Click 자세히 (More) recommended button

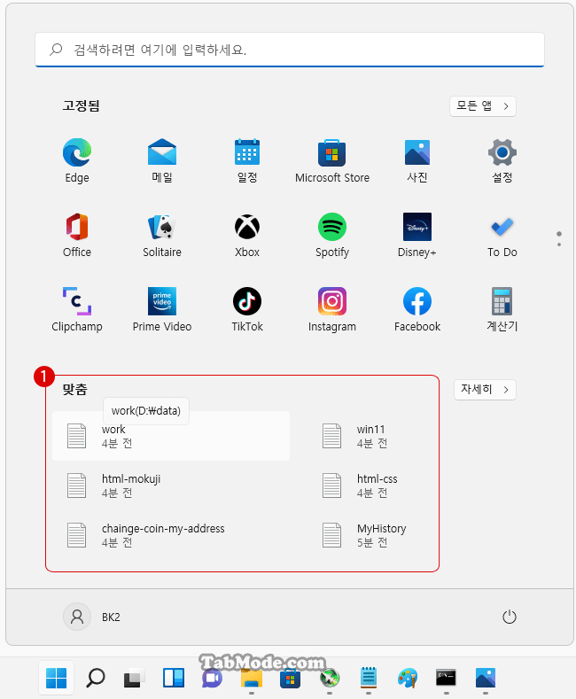[x=485, y=390]
